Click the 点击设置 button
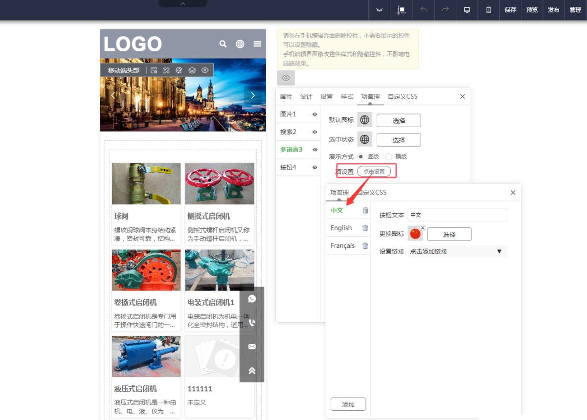The image size is (587, 420). click(374, 172)
